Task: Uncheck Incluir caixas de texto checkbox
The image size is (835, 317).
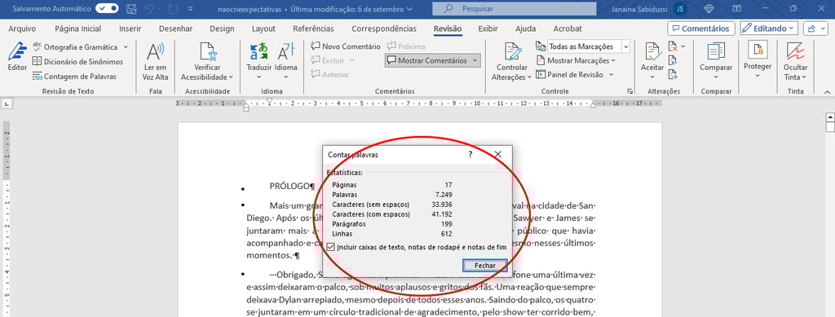Action: click(331, 247)
